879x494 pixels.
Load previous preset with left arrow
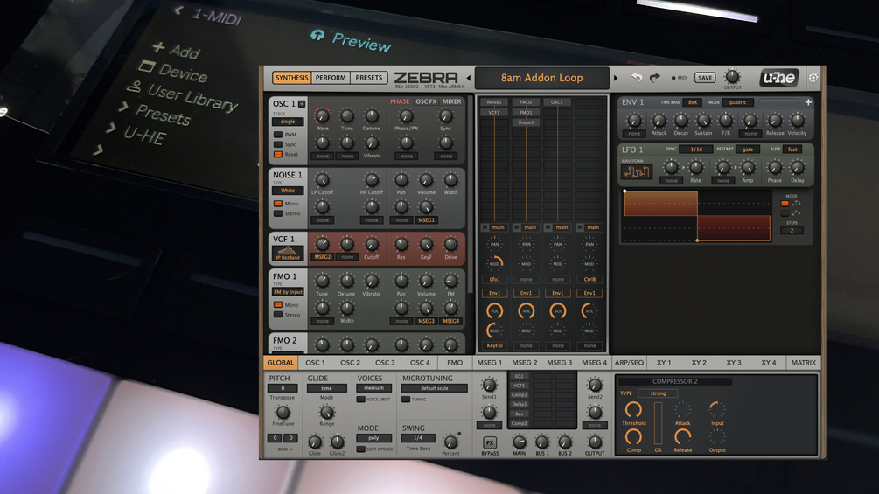pyautogui.click(x=469, y=78)
